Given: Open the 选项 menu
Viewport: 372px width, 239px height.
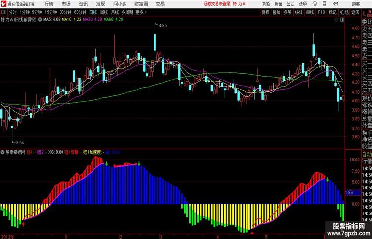Looking at the screenshot, I should coord(303,4).
